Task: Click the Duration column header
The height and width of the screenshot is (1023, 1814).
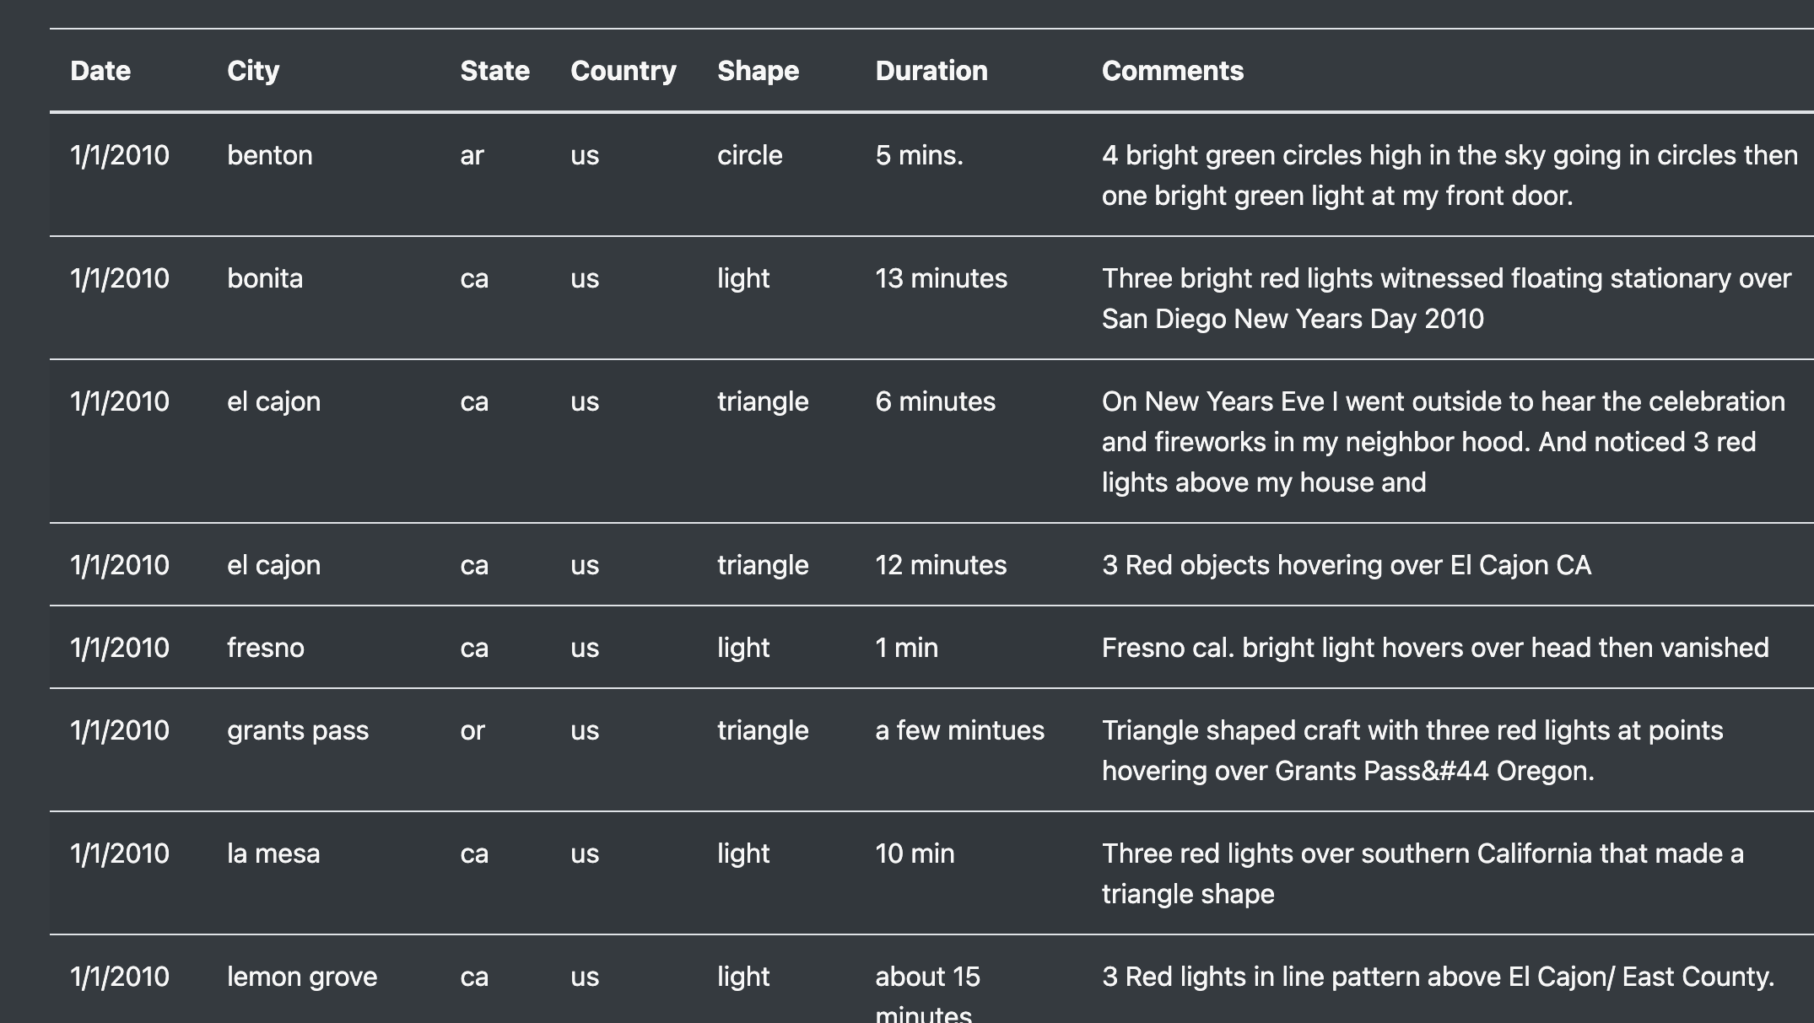Action: pyautogui.click(x=931, y=71)
